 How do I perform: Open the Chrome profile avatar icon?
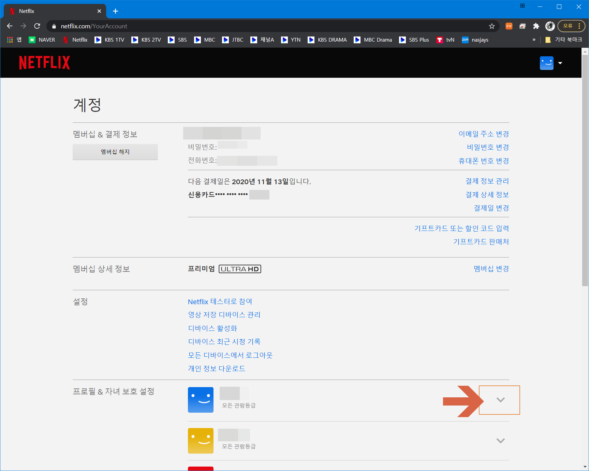coord(550,26)
